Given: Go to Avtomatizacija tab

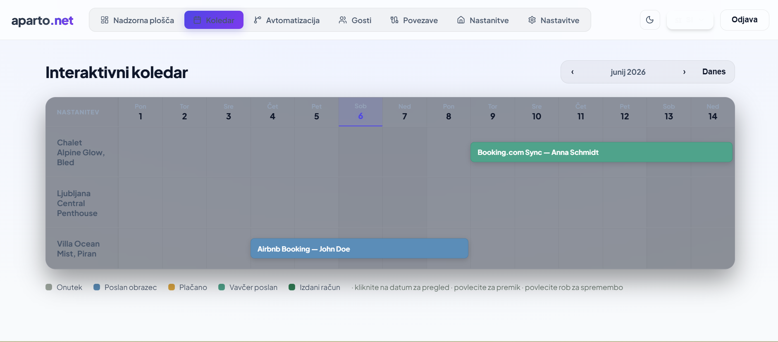Looking at the screenshot, I should pos(286,20).
